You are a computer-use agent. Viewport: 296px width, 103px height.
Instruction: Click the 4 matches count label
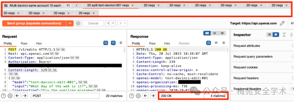pyautogui.click(x=218, y=96)
